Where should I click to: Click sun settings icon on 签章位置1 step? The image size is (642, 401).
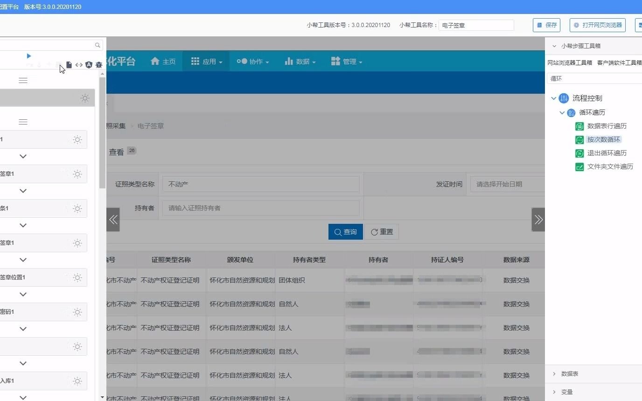[77, 277]
